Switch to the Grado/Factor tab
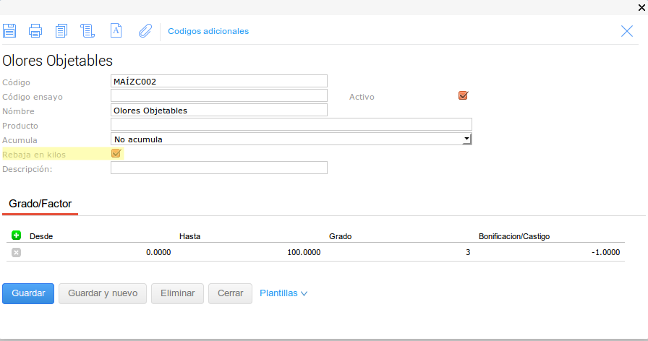The image size is (648, 341). (40, 204)
